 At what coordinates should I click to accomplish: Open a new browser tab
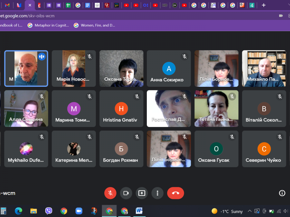[264, 5]
